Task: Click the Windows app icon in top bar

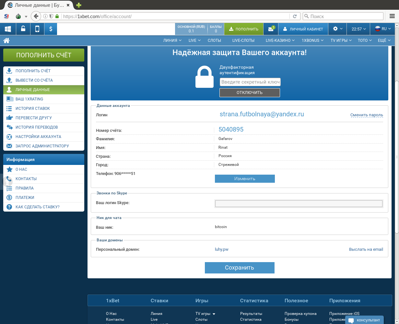Action: (x=8, y=29)
